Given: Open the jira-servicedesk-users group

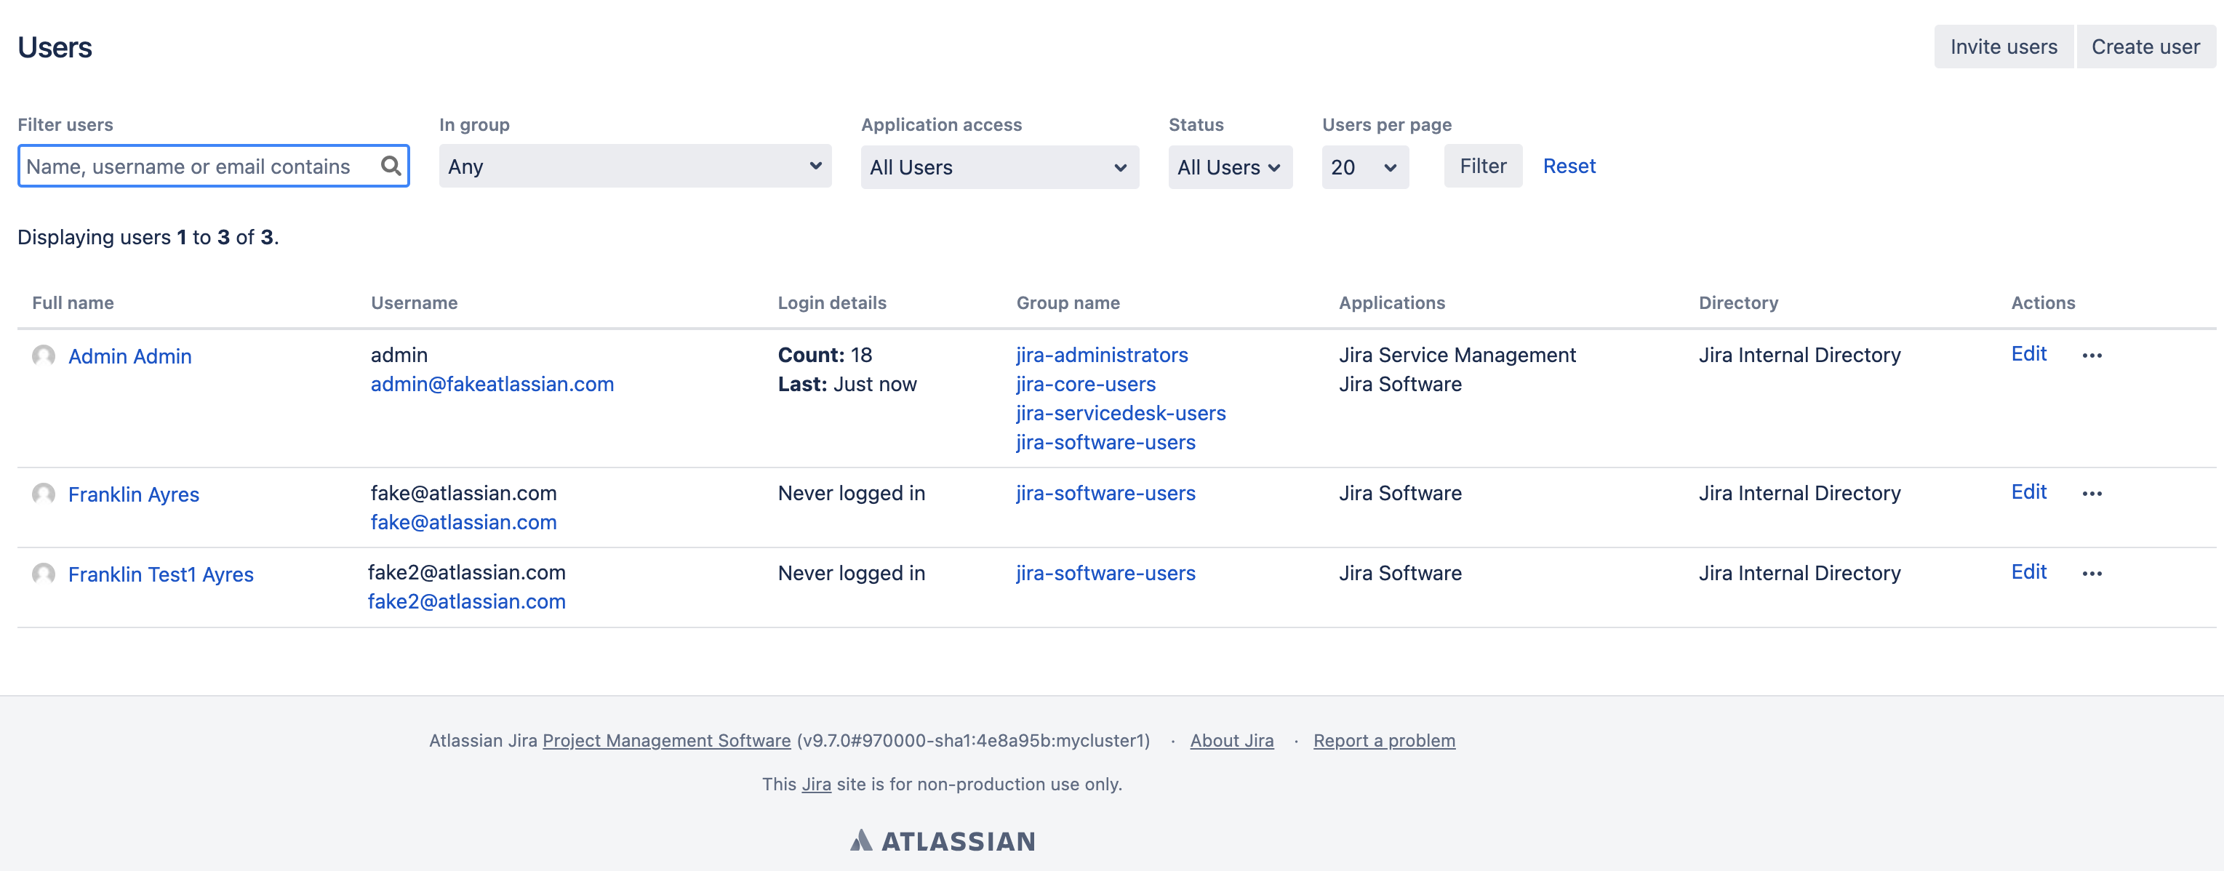Looking at the screenshot, I should 1121,413.
